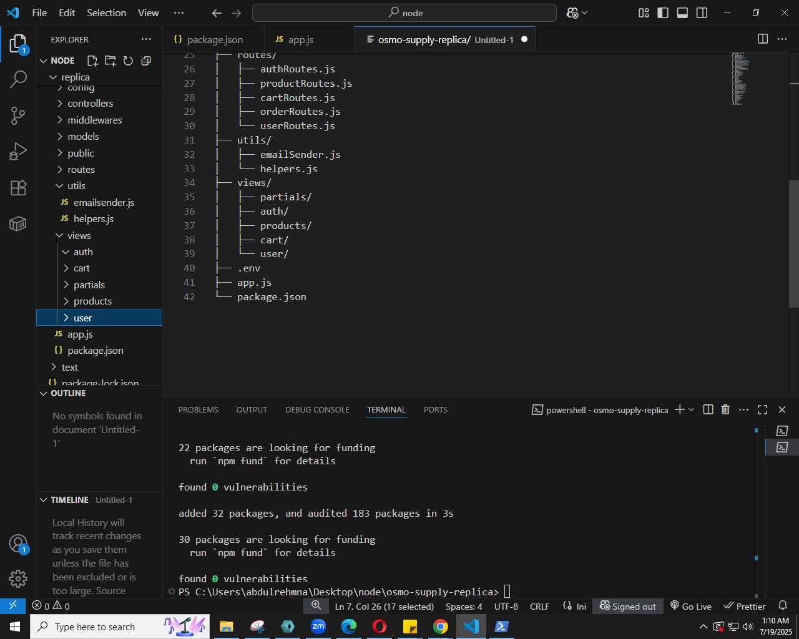799x639 pixels.
Task: Open the Run and Debug view
Action: click(x=18, y=151)
